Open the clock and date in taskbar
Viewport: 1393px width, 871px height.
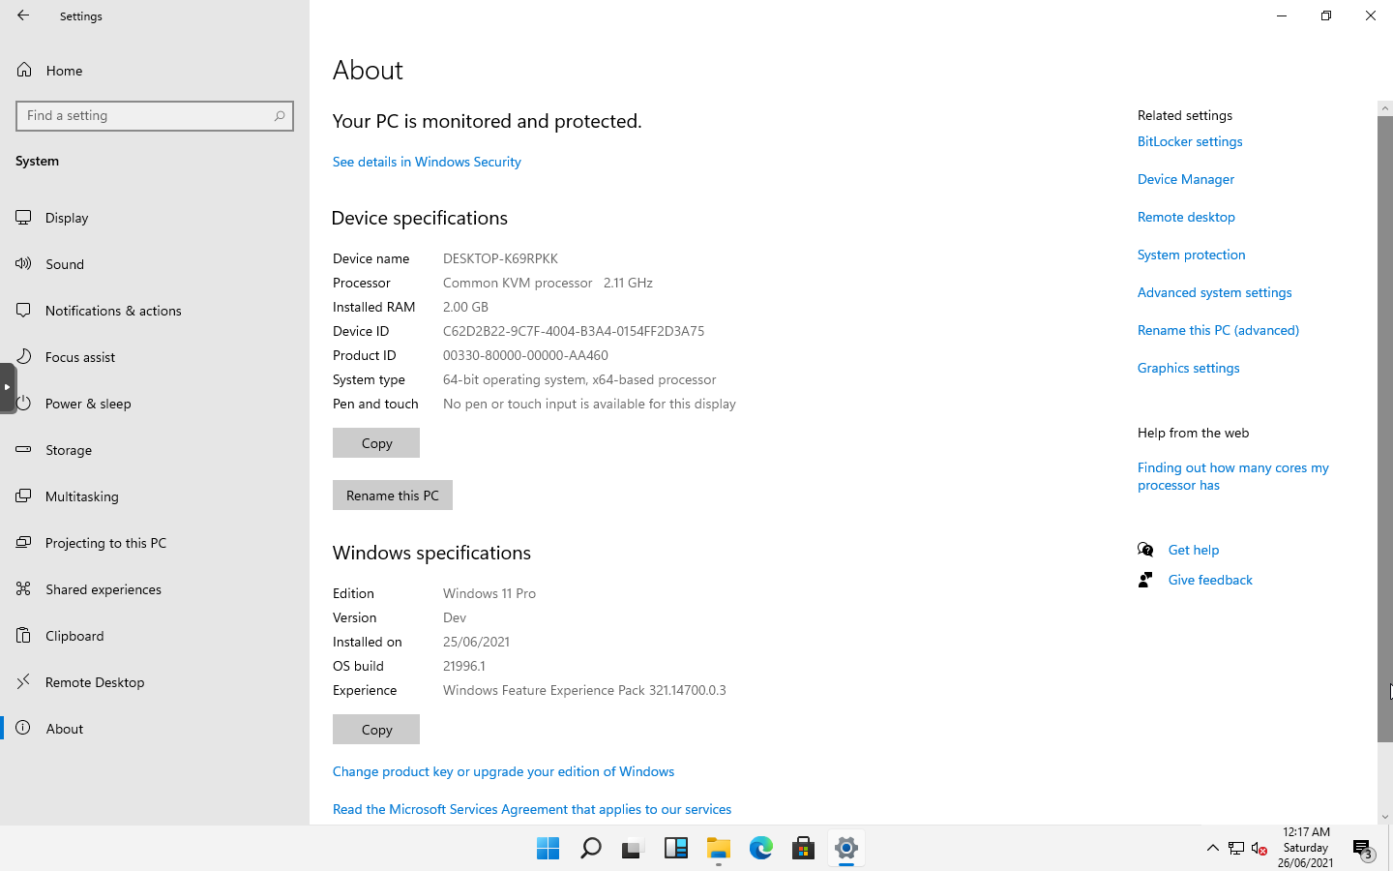click(x=1305, y=848)
